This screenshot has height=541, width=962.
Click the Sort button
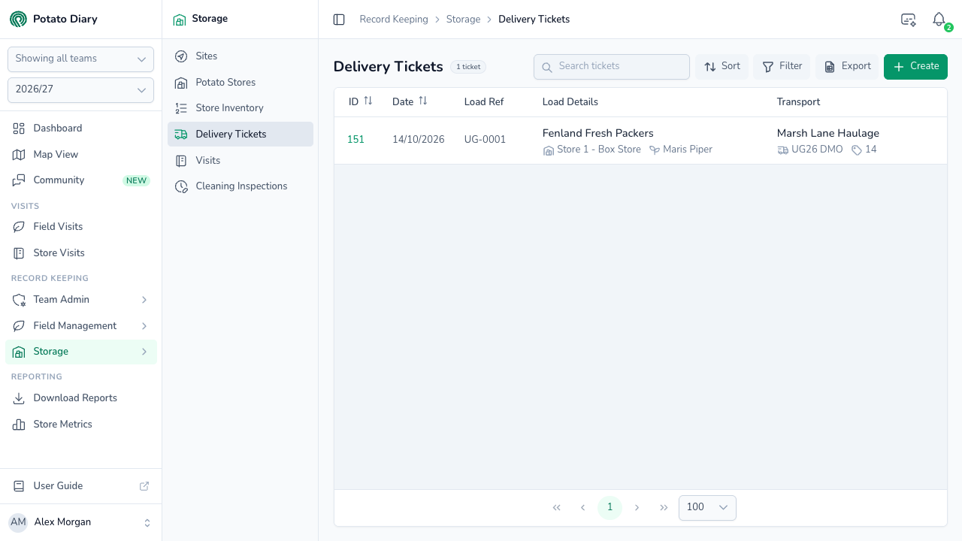pos(721,67)
